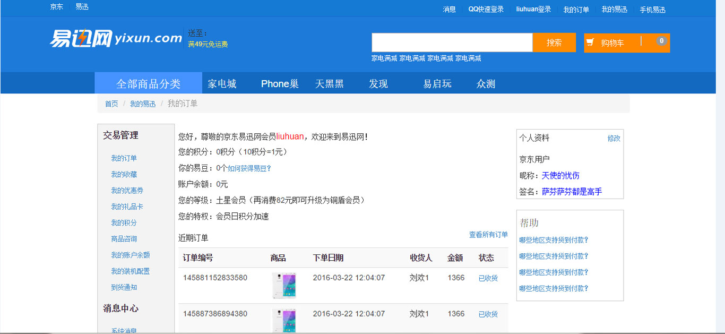The image size is (725, 334).
Task: Click the 消息中心 sidebar heading
Action: 120,309
